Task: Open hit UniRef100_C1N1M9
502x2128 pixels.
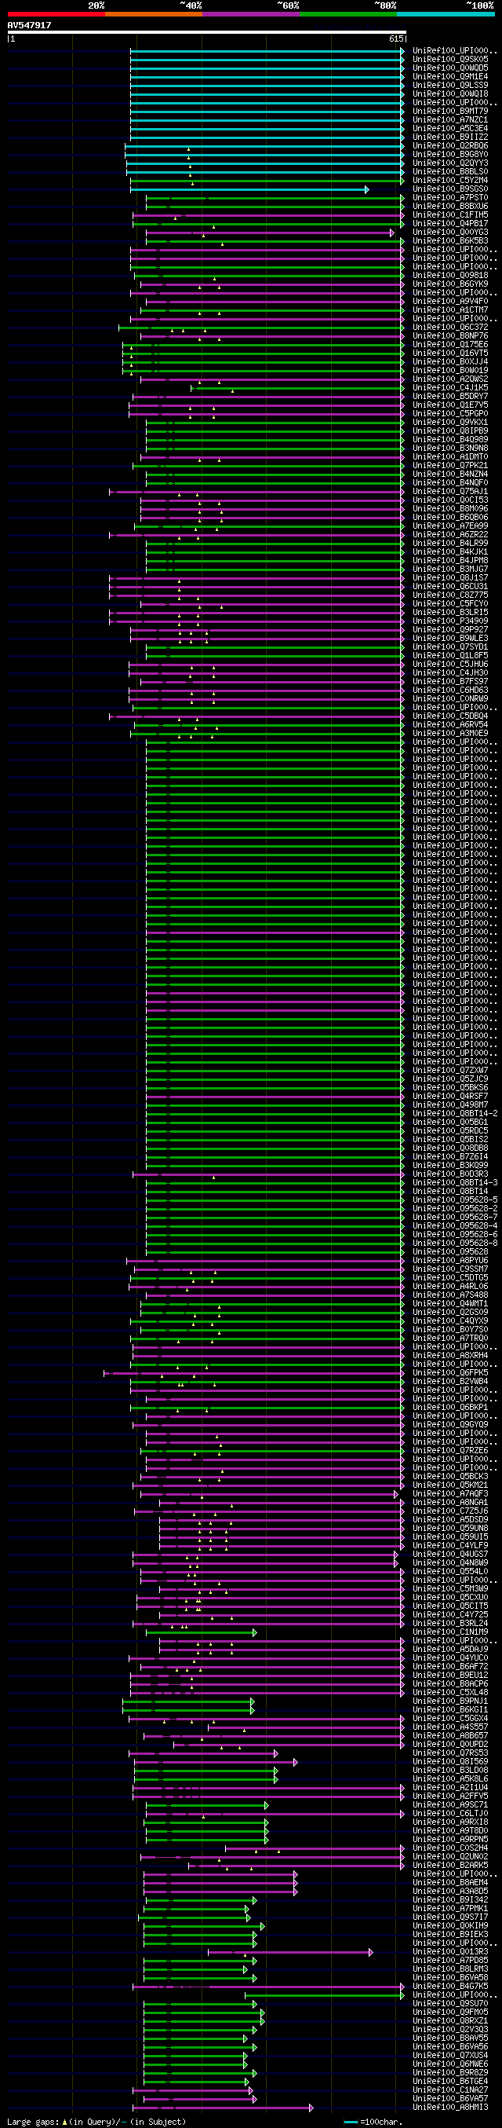Action: 450,1632
